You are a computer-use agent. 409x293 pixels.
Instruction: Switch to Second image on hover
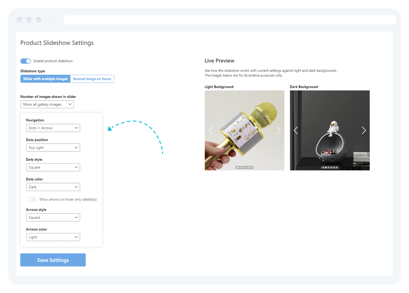coord(92,79)
